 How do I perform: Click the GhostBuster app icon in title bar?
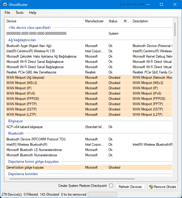tap(5, 4)
